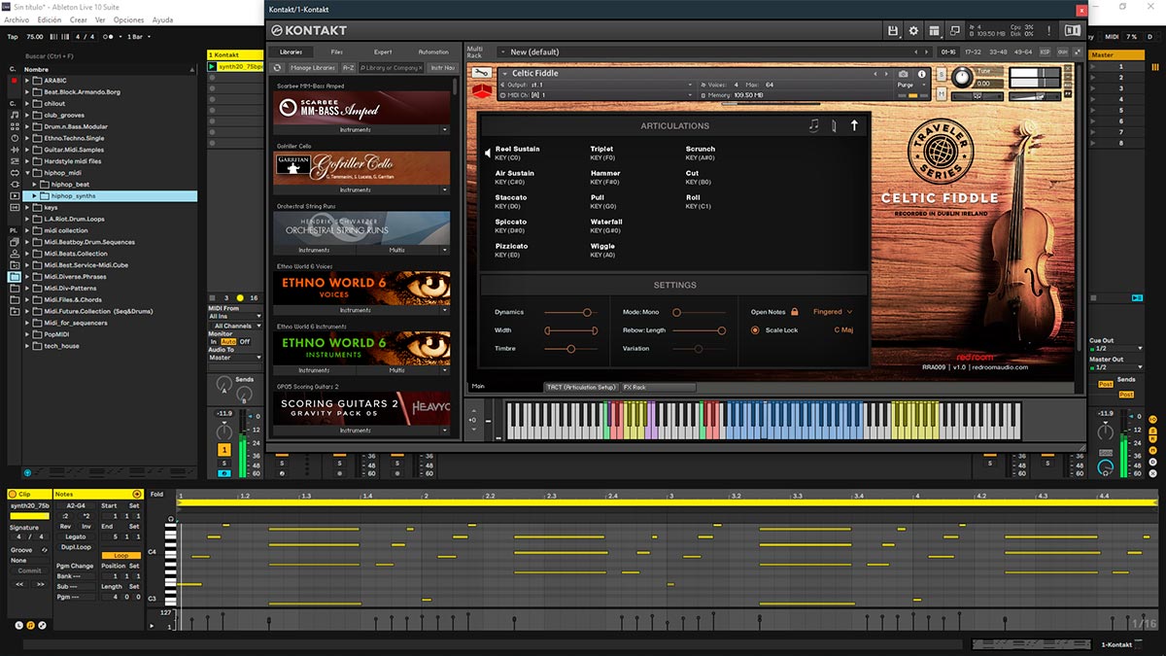Viewport: 1166px width, 656px height.
Task: Open the Fingered dropdown
Action: [833, 312]
